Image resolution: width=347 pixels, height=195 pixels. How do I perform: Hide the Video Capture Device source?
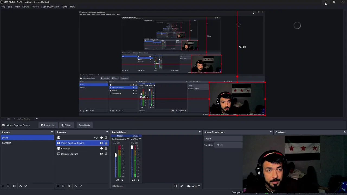coord(101,143)
